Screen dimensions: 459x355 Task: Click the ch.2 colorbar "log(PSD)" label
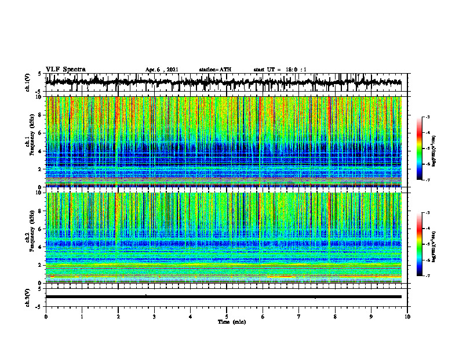point(434,246)
